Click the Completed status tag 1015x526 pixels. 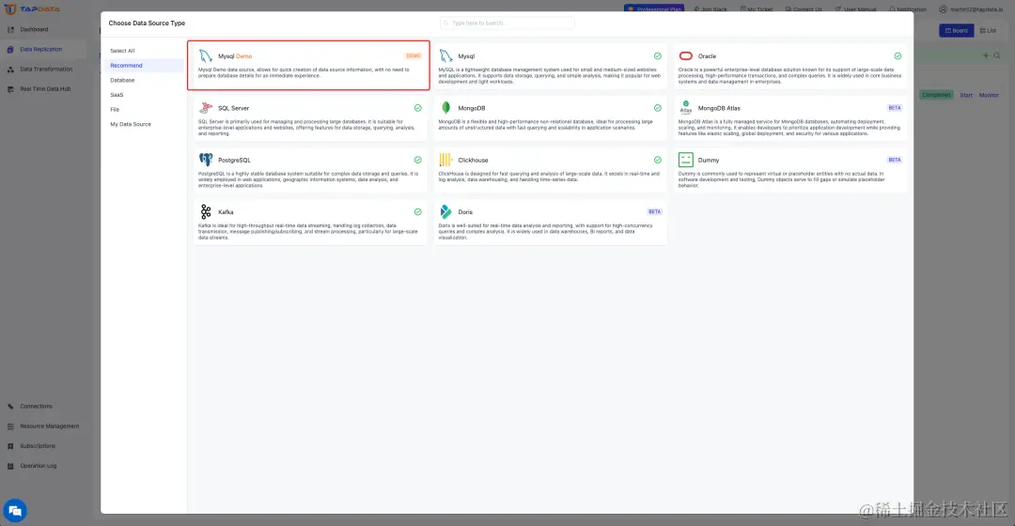tap(936, 95)
